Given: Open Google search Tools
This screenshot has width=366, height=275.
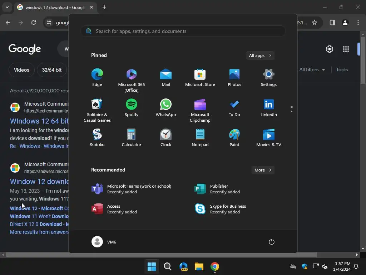Looking at the screenshot, I should 342,69.
